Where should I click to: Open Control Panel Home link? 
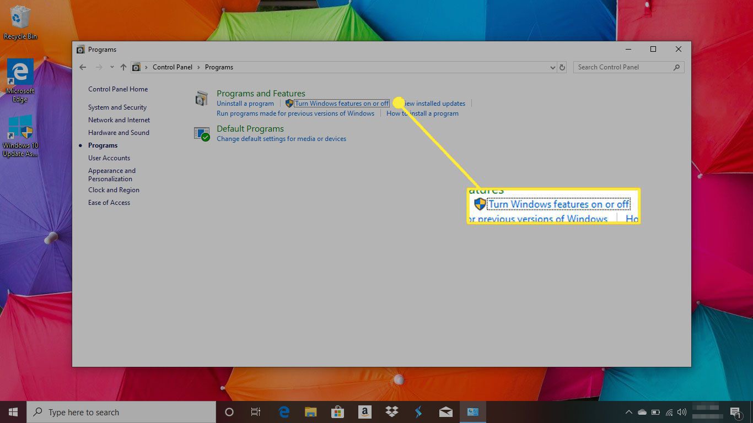click(118, 89)
